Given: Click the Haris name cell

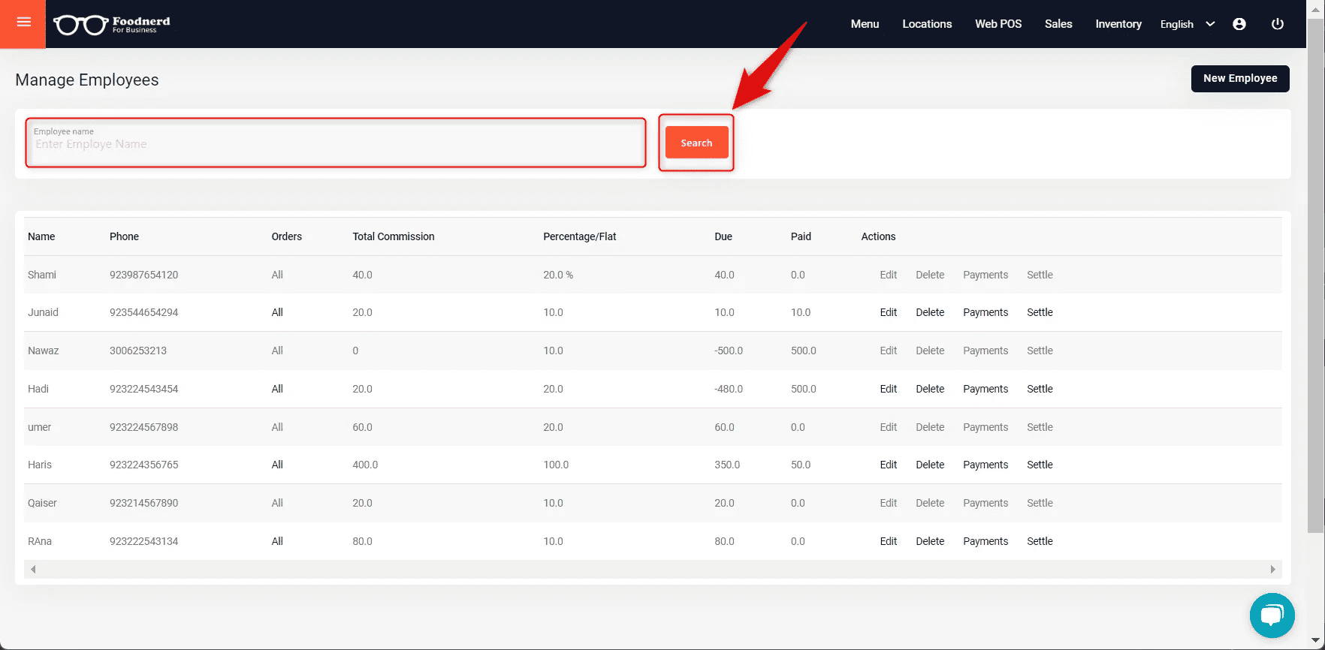Looking at the screenshot, I should point(40,465).
